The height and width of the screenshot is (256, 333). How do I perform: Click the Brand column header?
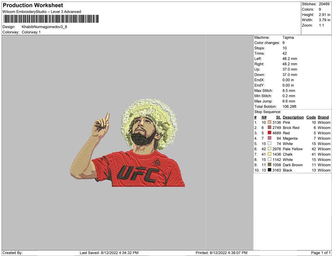[323, 117]
